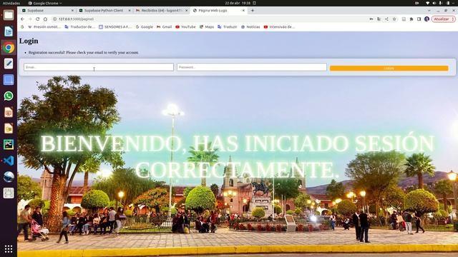Open Visual Studio Code from the dock
The height and width of the screenshot is (257, 458).
(9, 161)
